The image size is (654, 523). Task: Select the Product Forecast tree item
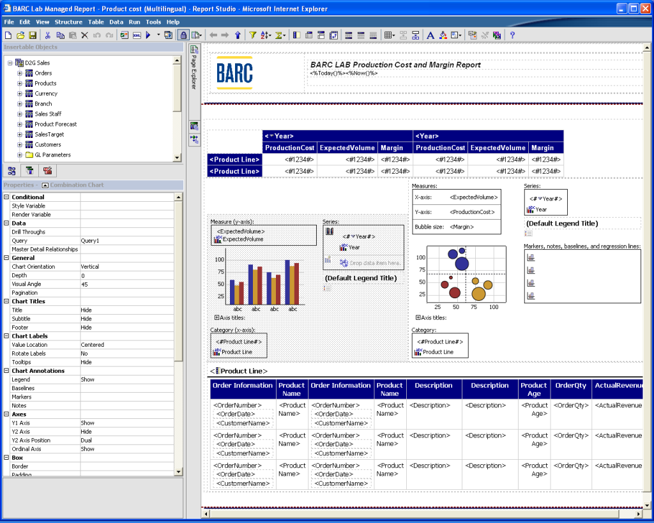coord(56,125)
